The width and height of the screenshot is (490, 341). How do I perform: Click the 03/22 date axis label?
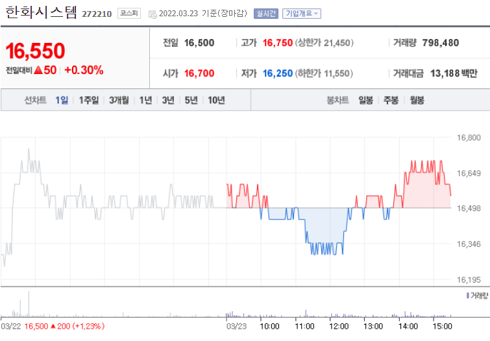point(10,326)
